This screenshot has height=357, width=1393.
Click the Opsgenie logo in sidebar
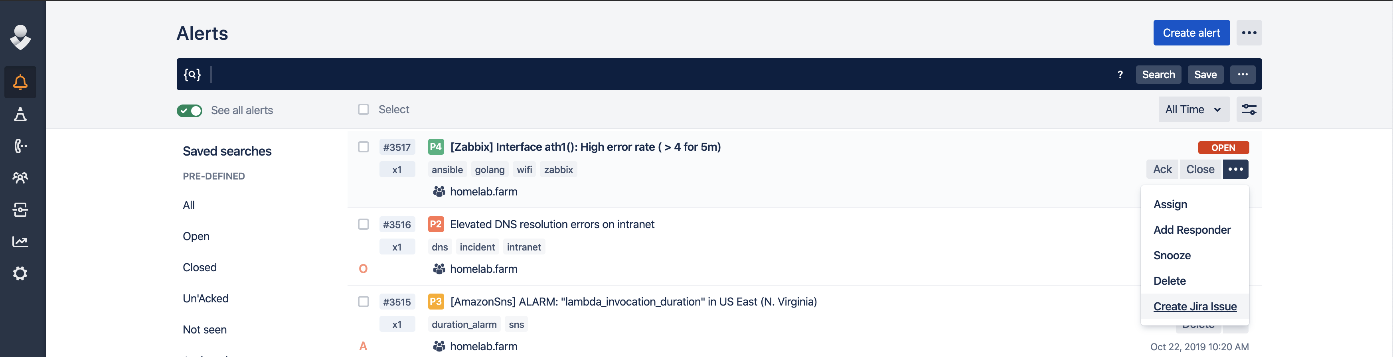click(x=20, y=37)
